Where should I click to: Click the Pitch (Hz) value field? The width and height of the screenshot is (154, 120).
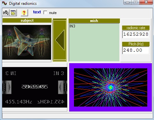(x=136, y=50)
